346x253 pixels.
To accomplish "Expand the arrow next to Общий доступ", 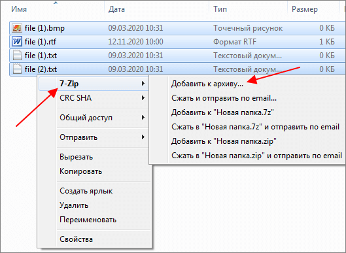I will click(x=143, y=118).
